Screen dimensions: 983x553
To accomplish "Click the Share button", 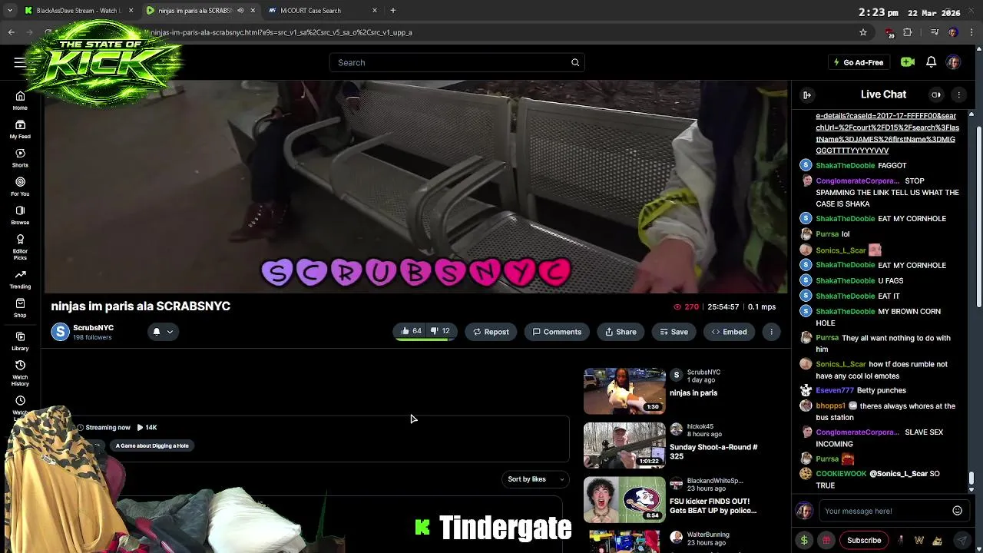I will [621, 332].
